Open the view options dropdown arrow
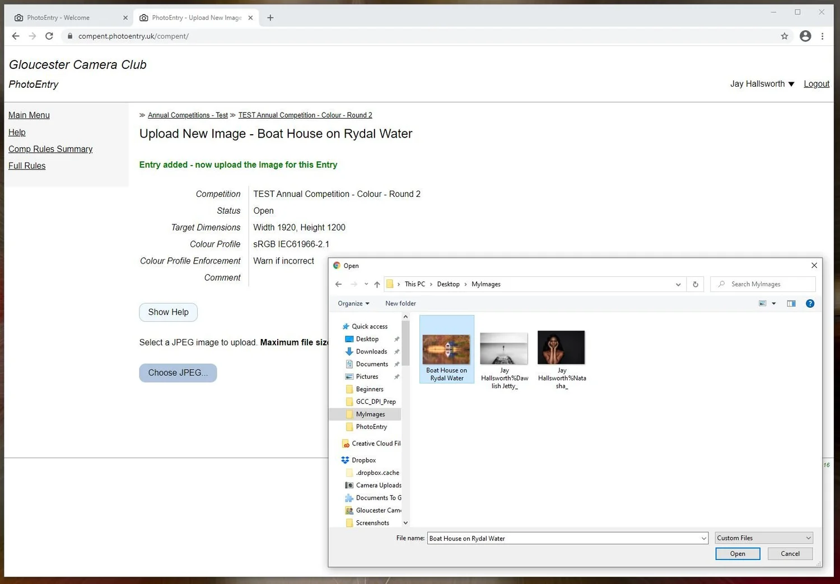 pyautogui.click(x=774, y=304)
